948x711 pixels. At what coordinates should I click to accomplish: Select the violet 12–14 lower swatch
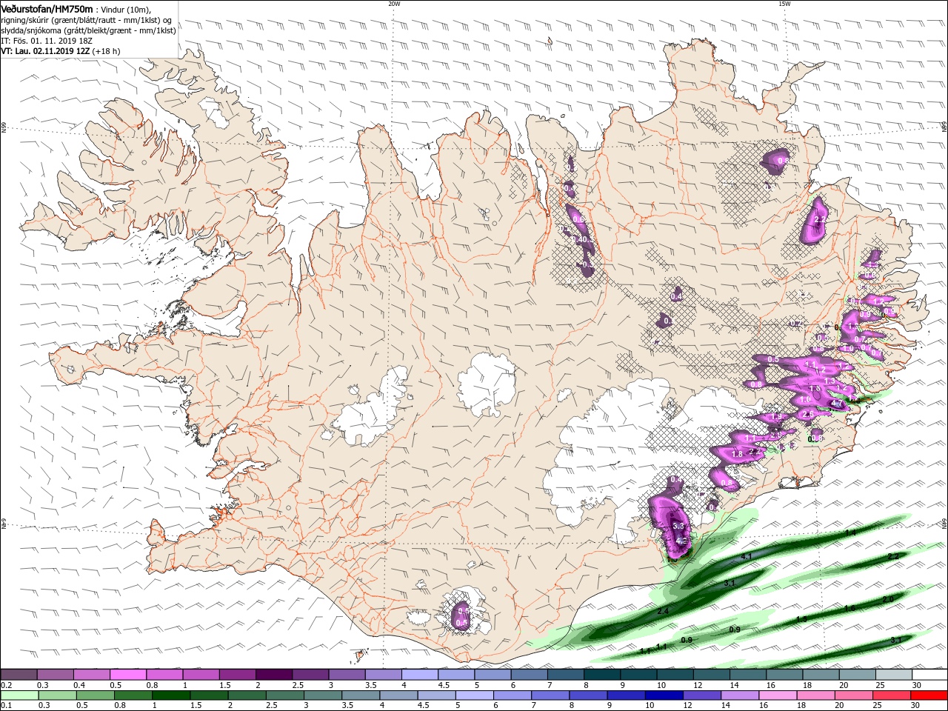(703, 695)
